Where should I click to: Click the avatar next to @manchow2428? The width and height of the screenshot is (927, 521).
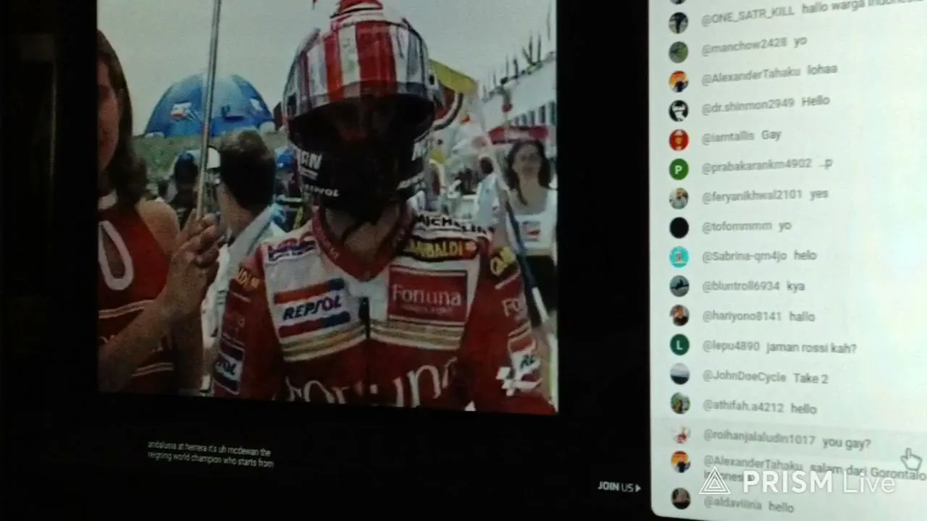(x=679, y=52)
